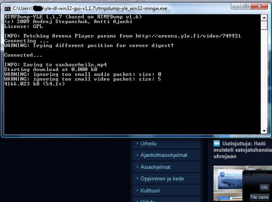Click the URL label in RTMPDump GUI
Screen dimensions: 272x202
[264, 188]
